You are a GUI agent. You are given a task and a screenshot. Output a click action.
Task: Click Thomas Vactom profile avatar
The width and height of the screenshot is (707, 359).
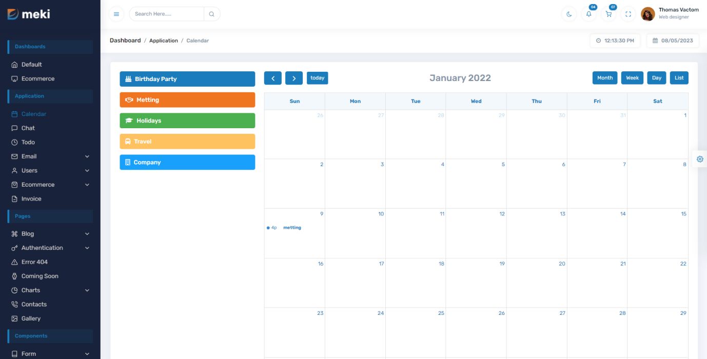point(648,14)
